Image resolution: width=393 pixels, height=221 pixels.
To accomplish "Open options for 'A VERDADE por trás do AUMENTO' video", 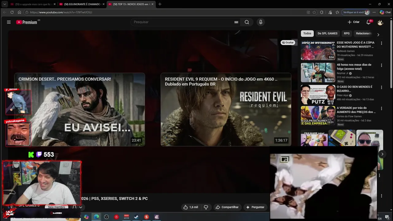I will (381, 109).
